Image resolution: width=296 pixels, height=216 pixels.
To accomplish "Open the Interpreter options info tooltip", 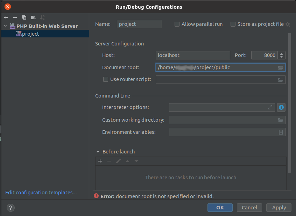I will 281,107.
